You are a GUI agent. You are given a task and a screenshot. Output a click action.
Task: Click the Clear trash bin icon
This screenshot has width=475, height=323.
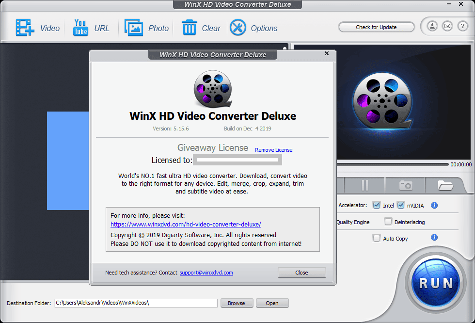point(190,27)
